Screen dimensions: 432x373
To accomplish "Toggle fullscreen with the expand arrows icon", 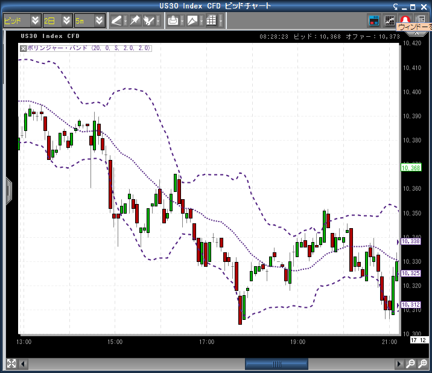I will coord(11,364).
